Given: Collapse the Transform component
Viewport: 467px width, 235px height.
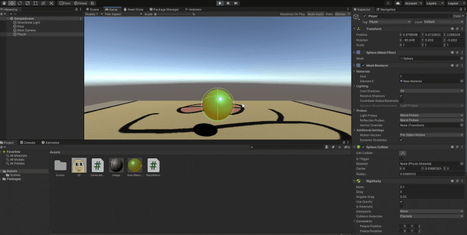Looking at the screenshot, I should point(354,29).
